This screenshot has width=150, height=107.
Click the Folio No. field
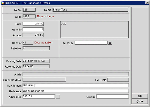click(36, 48)
